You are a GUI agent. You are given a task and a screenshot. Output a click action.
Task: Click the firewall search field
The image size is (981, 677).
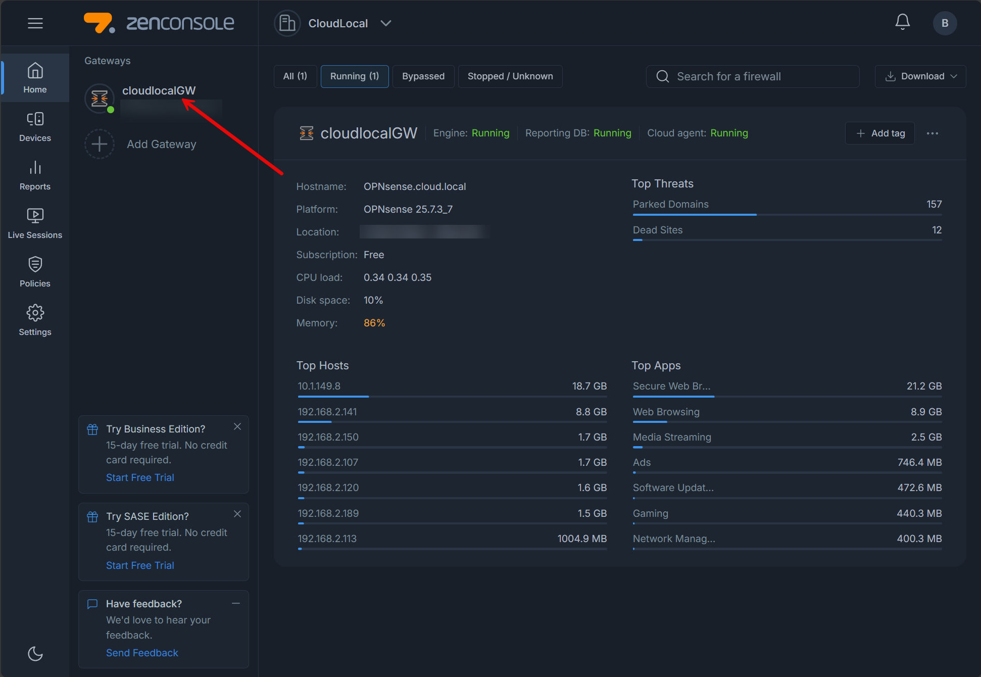pyautogui.click(x=753, y=76)
